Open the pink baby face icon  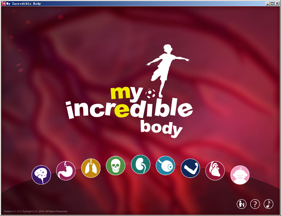(240, 175)
